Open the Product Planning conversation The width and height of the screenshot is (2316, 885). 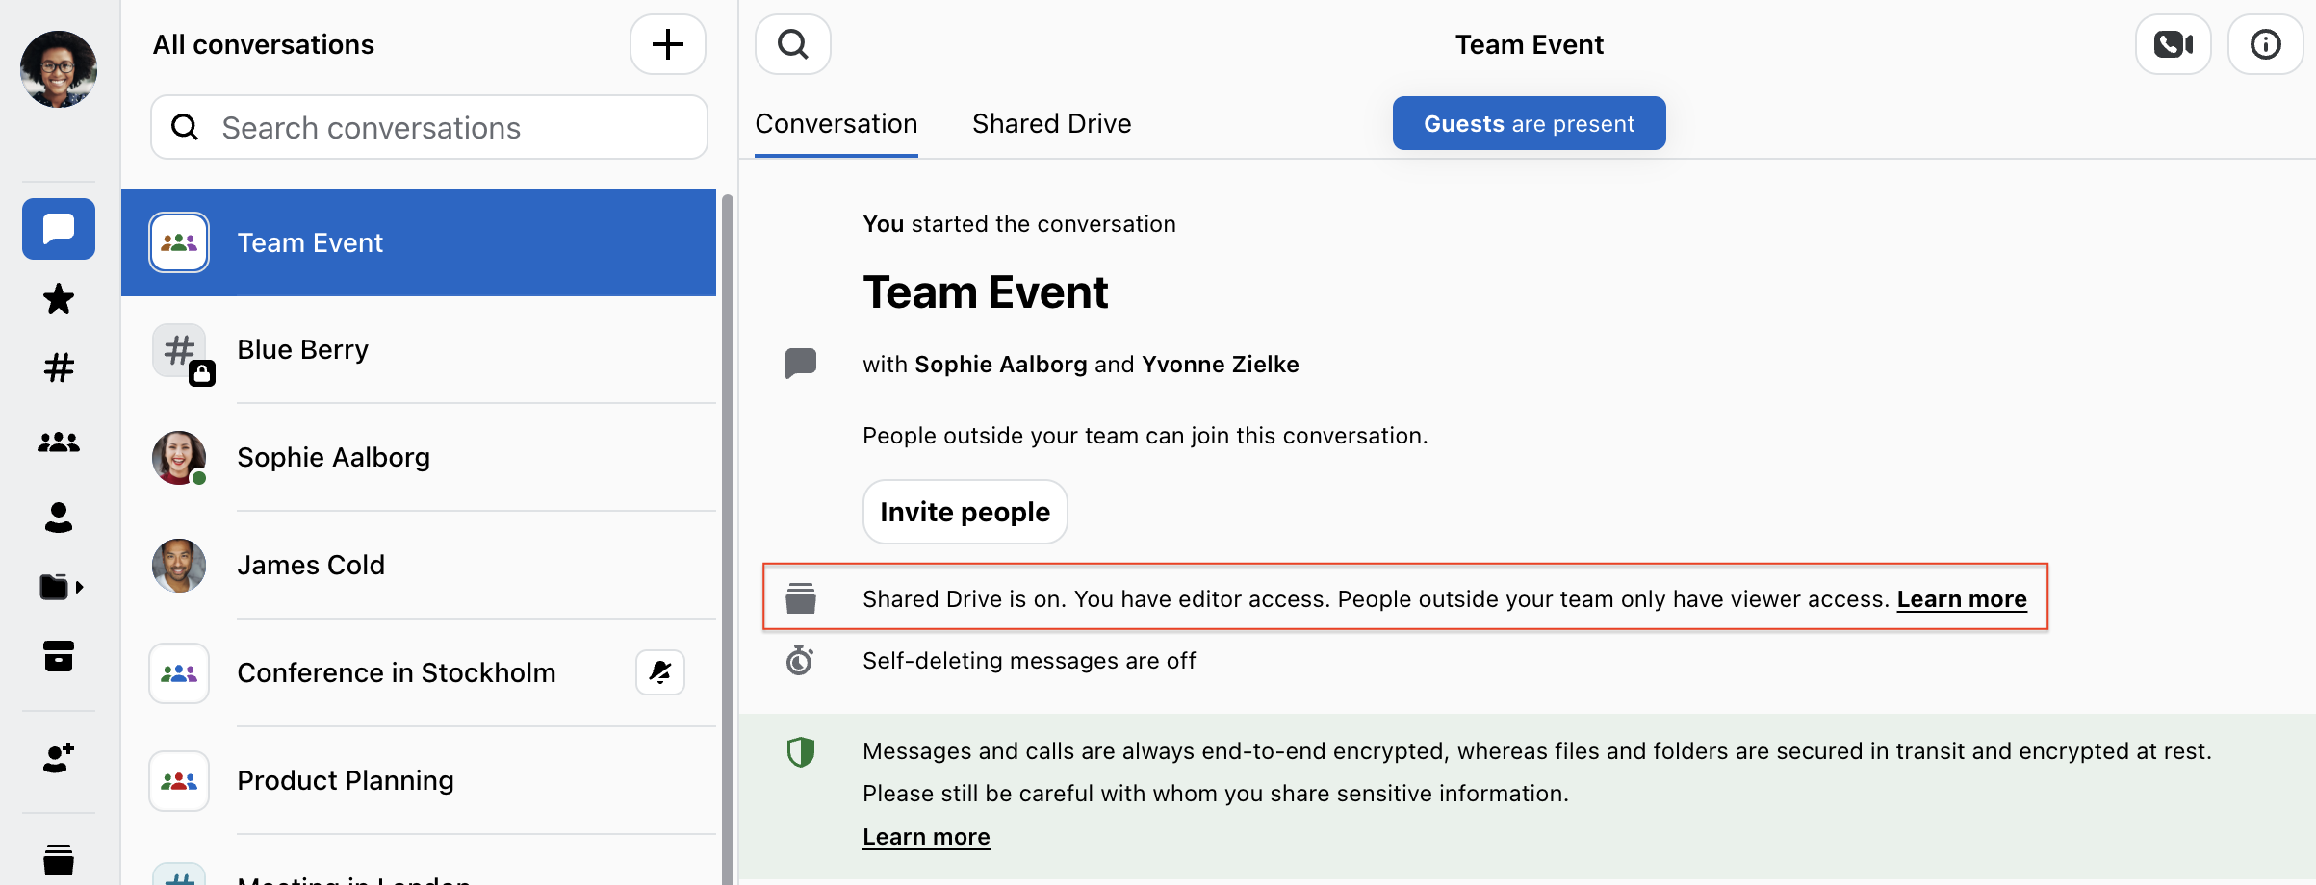(419, 781)
